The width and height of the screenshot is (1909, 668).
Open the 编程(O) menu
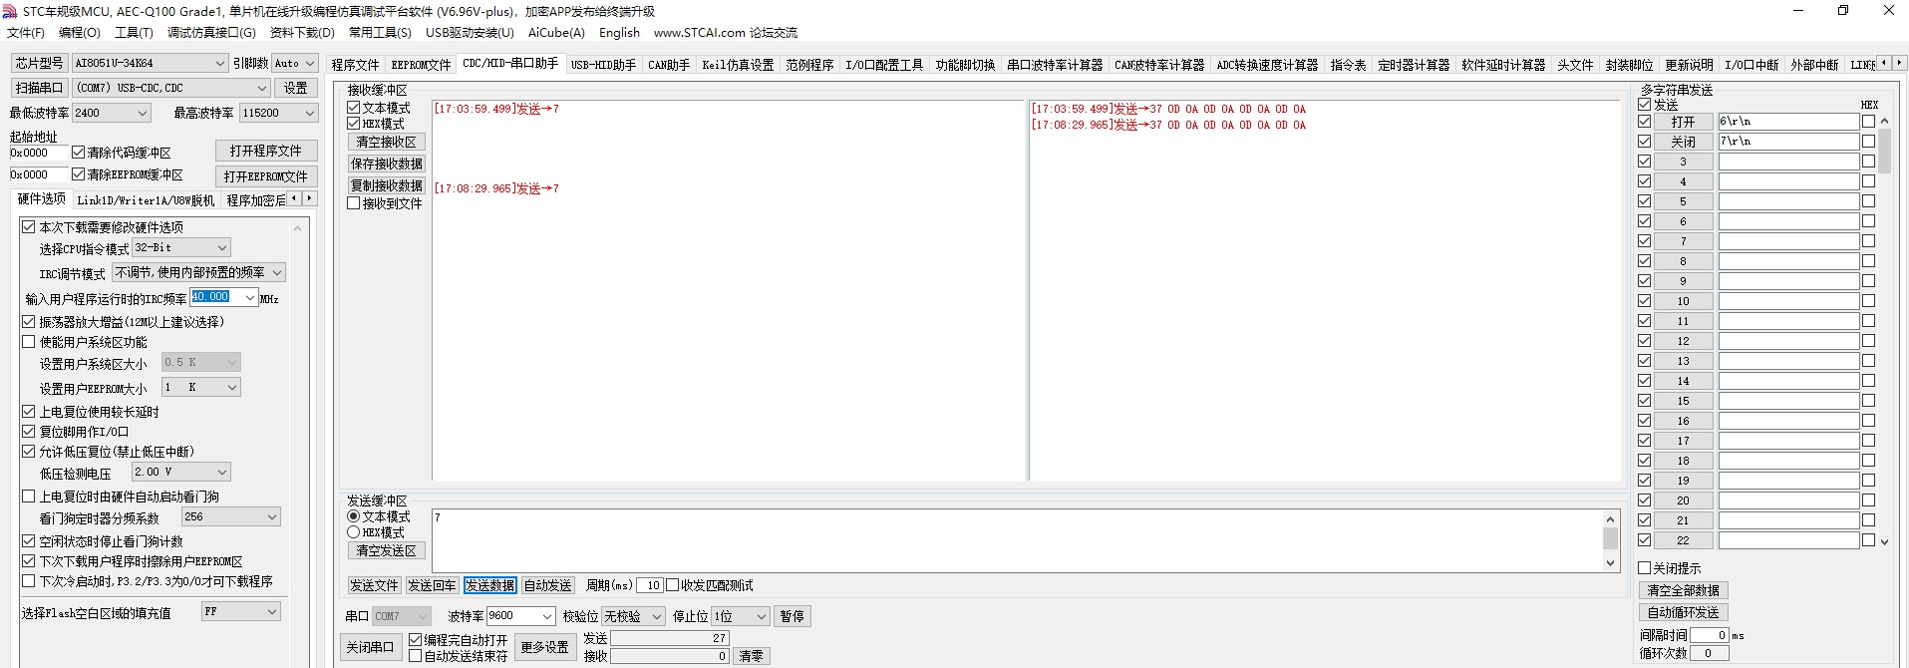pos(80,33)
